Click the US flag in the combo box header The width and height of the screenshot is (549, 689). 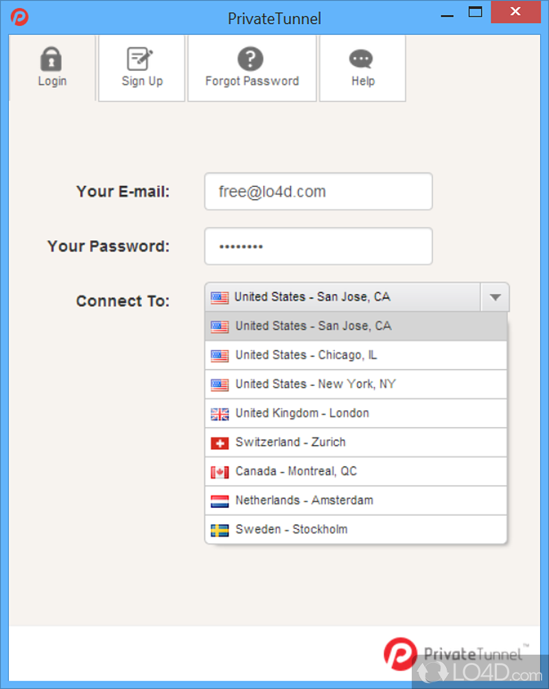pyautogui.click(x=220, y=297)
